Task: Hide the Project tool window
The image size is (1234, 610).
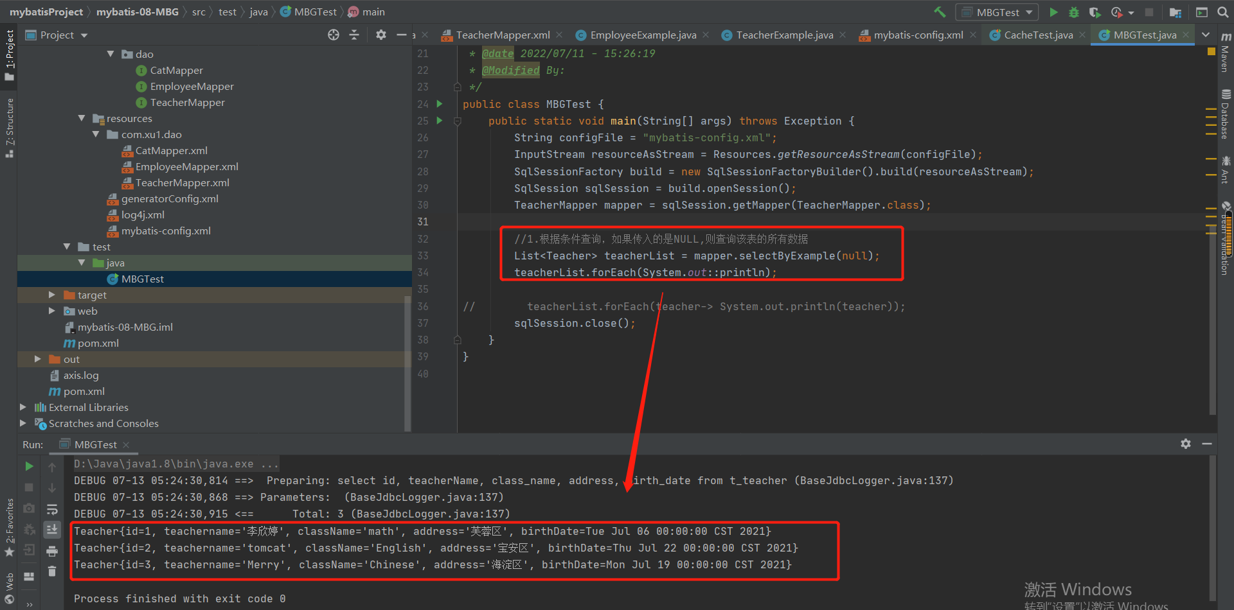Action: coord(402,35)
